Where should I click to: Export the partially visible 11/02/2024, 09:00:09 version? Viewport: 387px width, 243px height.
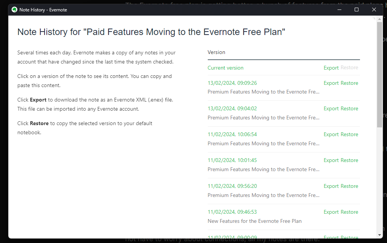click(x=330, y=237)
